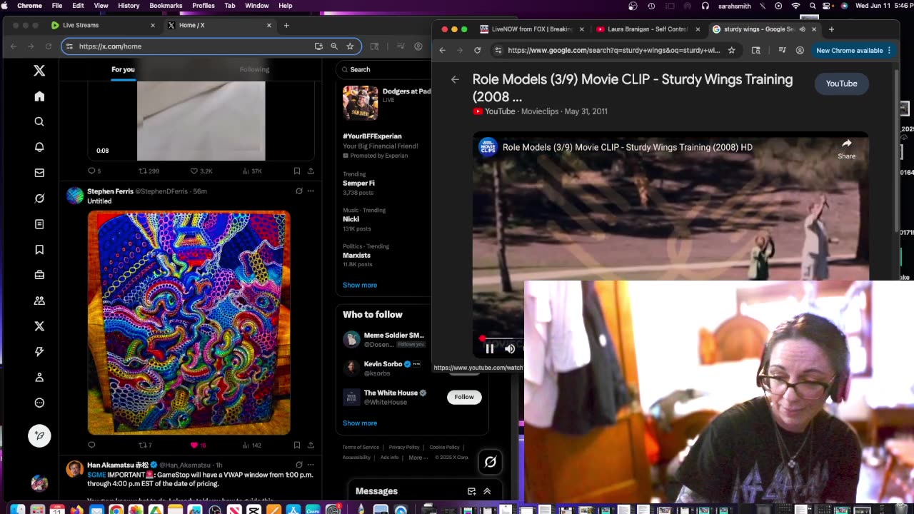Open Grok explain on Stephen Ferris post
This screenshot has width=914, height=514.
[x=299, y=191]
